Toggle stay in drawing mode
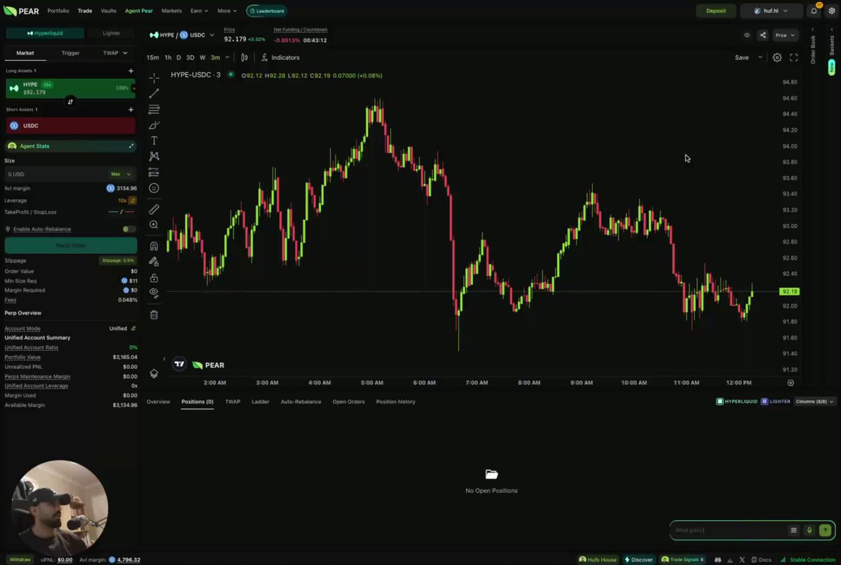841x565 pixels. (154, 261)
